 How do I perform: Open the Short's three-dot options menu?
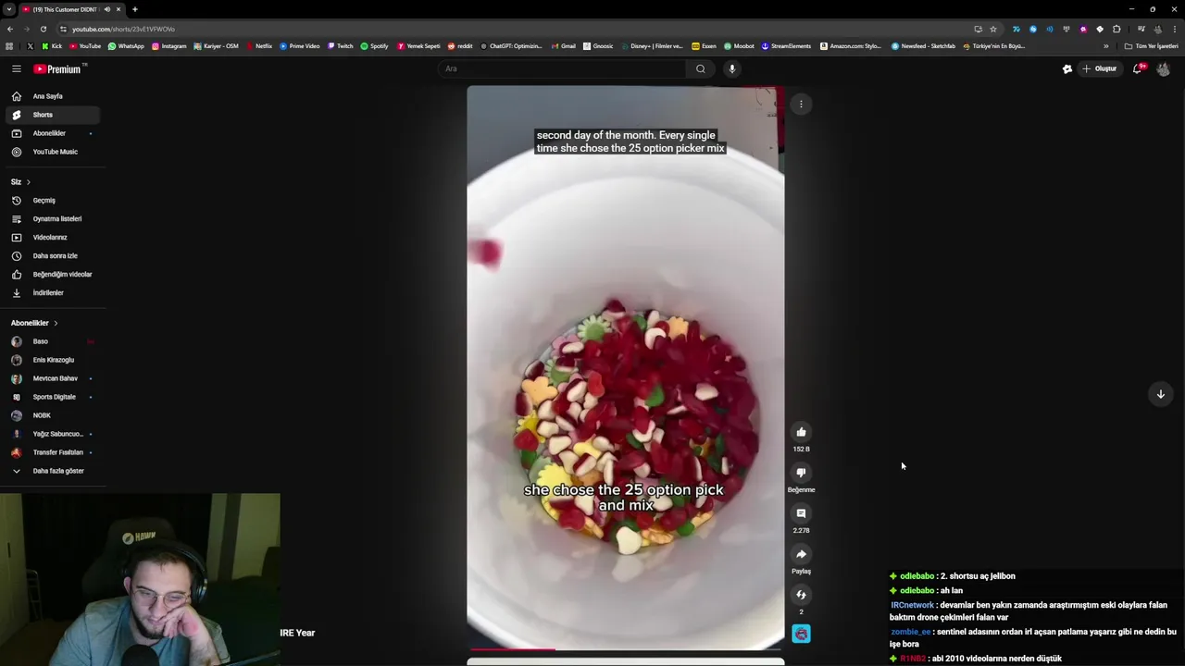[801, 105]
